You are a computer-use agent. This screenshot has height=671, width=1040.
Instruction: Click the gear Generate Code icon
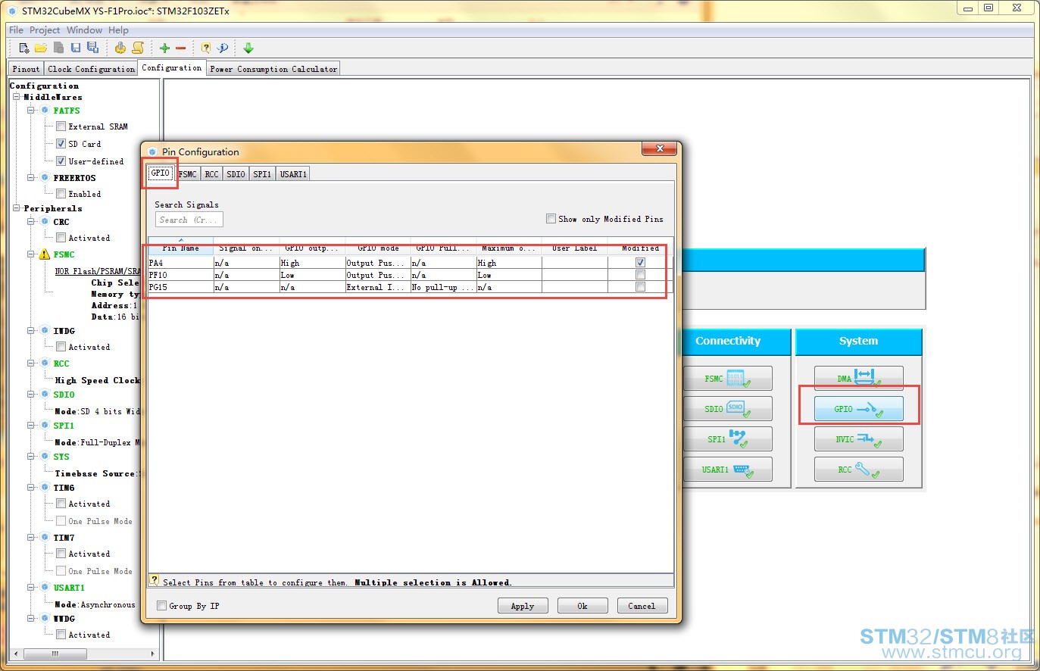120,48
